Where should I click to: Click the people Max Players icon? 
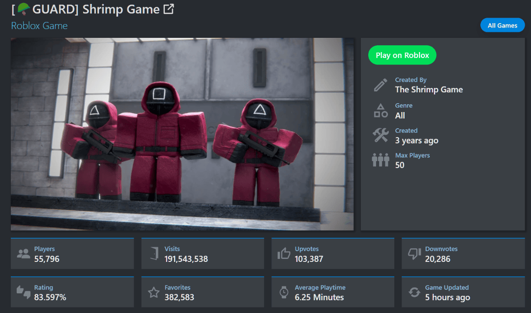click(380, 160)
